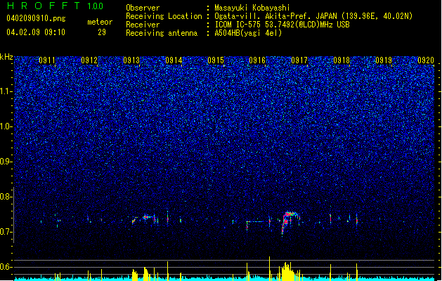
Task: Click the 0916 time marker
Action: [257, 60]
